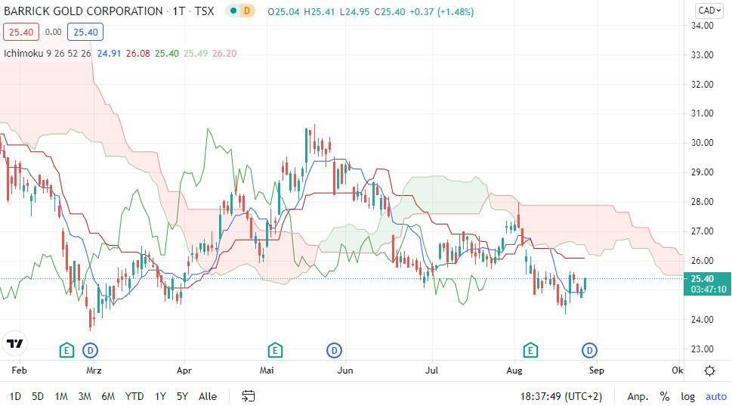The height and width of the screenshot is (406, 732).
Task: Click the current price label 25.40 on the axis
Action: click(x=708, y=284)
